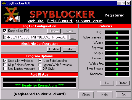The image size is (132, 100).
Task: Open the Web Site link
Action: (36, 21)
